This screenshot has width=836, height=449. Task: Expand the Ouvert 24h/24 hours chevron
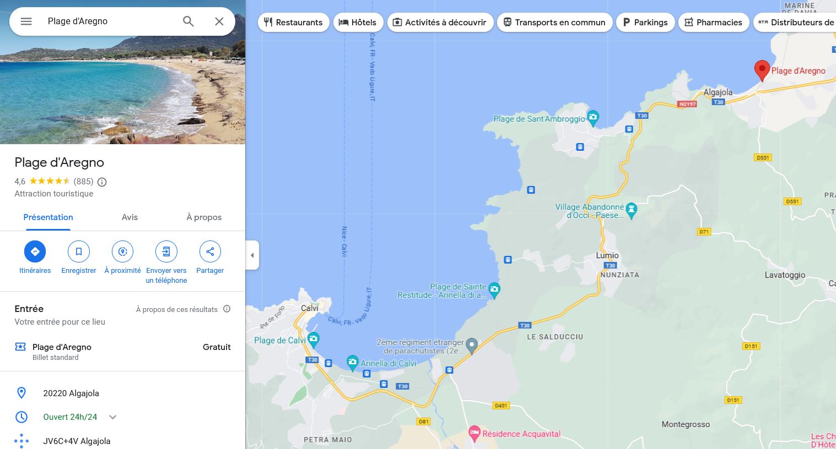coord(113,417)
